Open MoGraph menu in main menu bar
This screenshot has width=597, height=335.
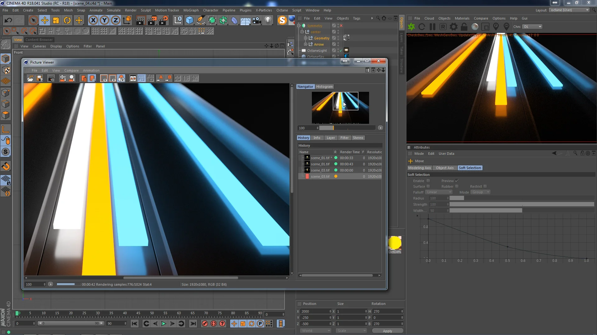(191, 10)
